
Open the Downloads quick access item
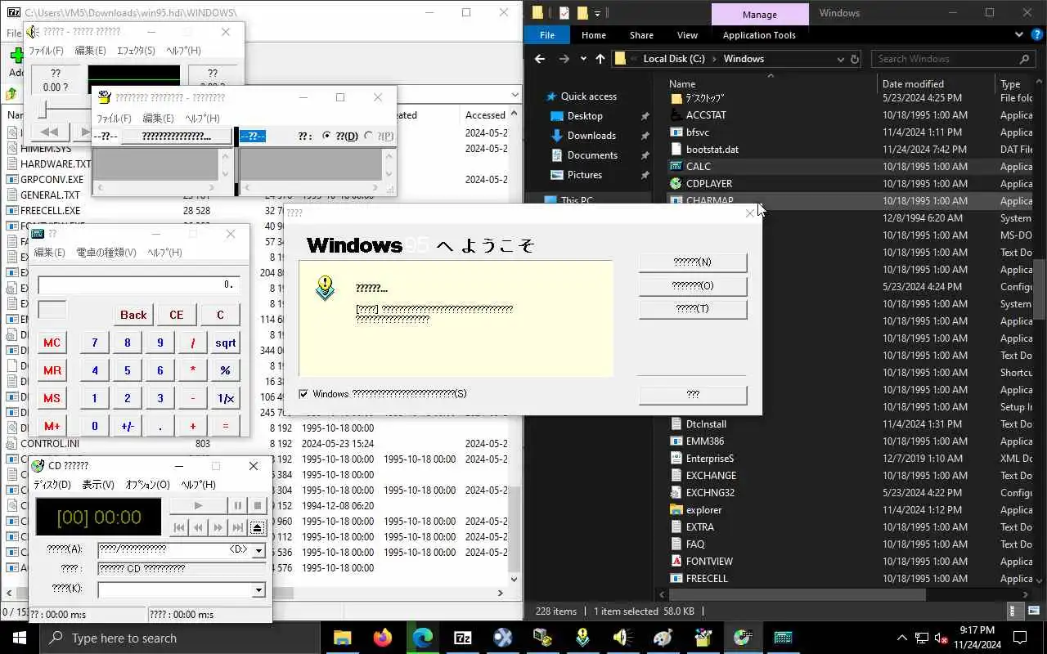pyautogui.click(x=591, y=136)
